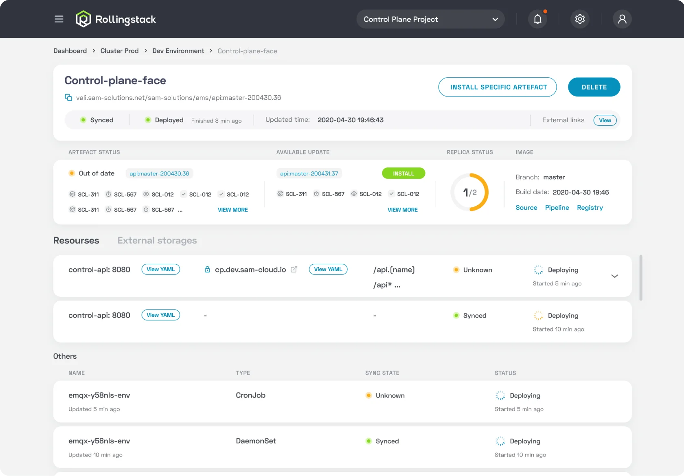The width and height of the screenshot is (684, 476).
Task: Click Deploying spinner in first control-api row
Action: [538, 270]
